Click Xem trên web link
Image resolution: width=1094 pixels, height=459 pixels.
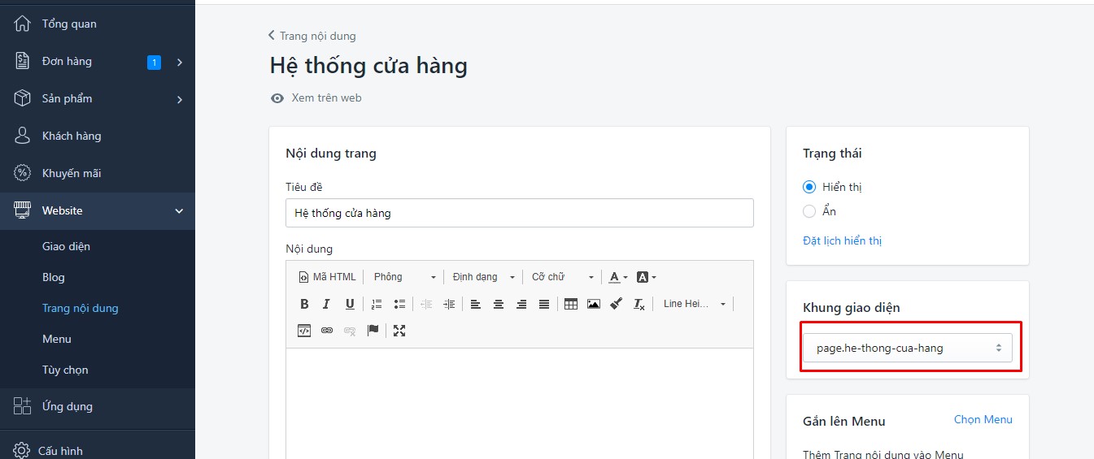tap(316, 97)
